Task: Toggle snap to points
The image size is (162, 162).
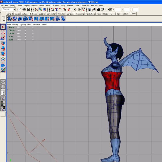Action: coord(61,10)
